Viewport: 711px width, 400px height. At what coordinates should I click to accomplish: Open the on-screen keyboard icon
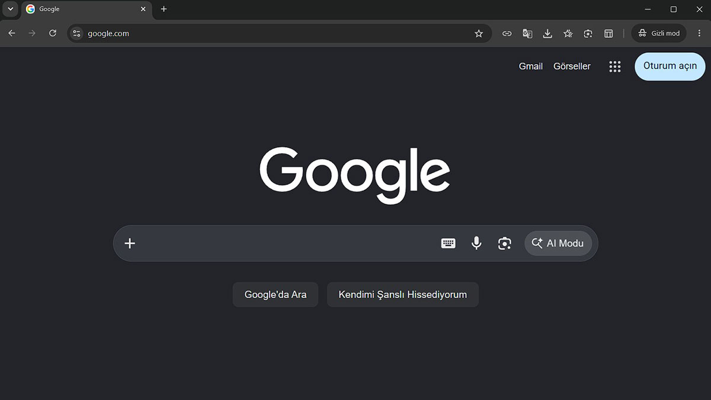(x=449, y=243)
